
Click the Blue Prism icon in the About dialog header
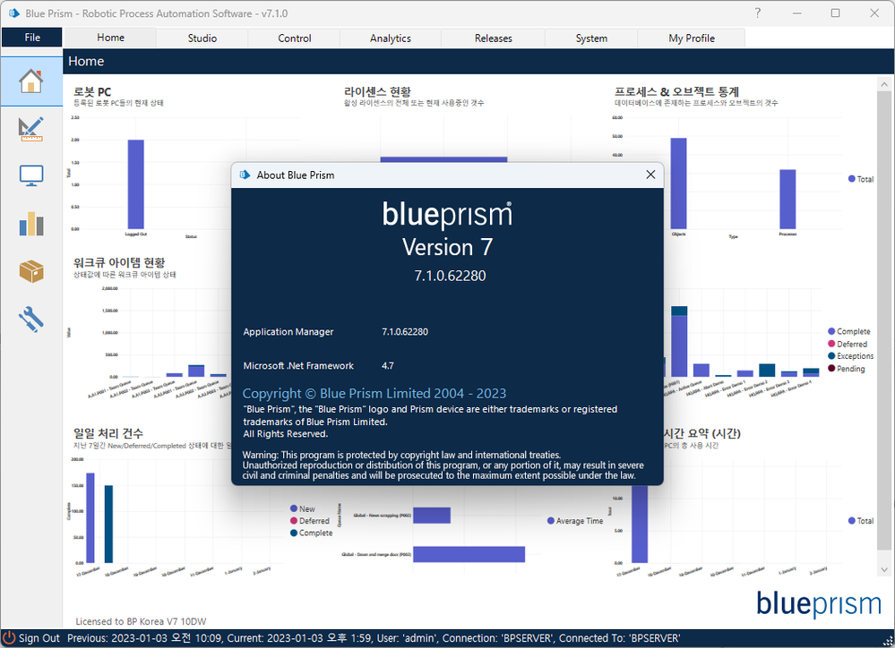(x=245, y=175)
